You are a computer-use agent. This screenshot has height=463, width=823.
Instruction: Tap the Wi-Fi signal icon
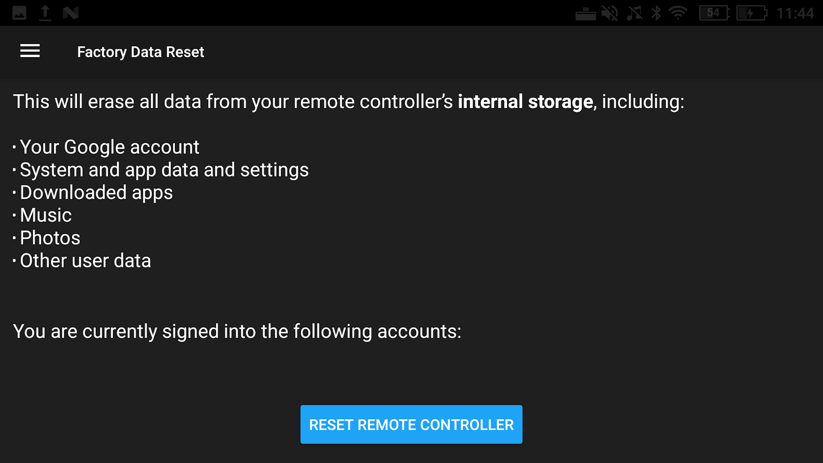pyautogui.click(x=678, y=13)
